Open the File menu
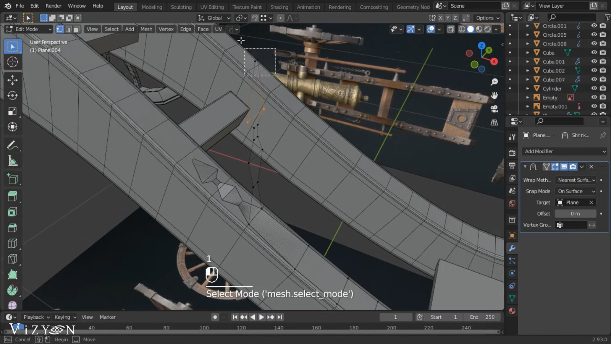This screenshot has height=344, width=611. click(19, 6)
